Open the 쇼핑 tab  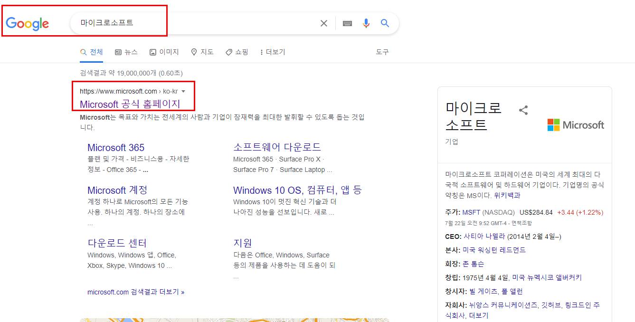click(x=237, y=52)
